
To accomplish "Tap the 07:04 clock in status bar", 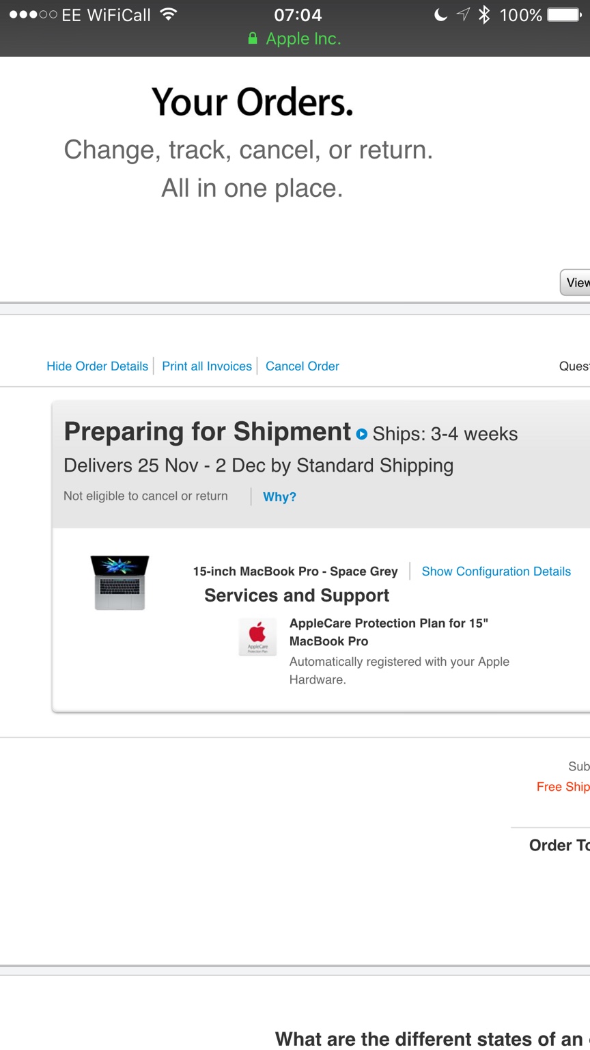I will [x=298, y=14].
